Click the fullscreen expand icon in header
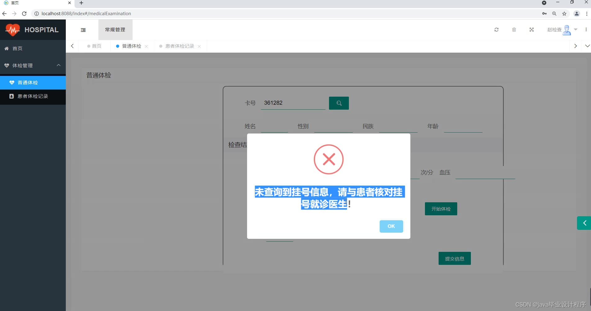 coord(532,30)
